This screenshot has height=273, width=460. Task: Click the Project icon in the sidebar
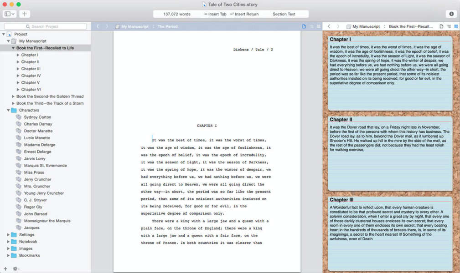[9, 34]
